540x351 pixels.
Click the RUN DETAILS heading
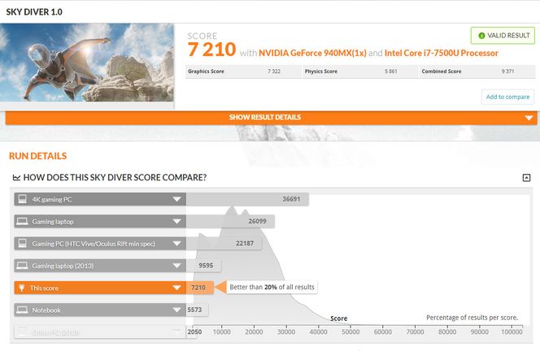coord(38,156)
